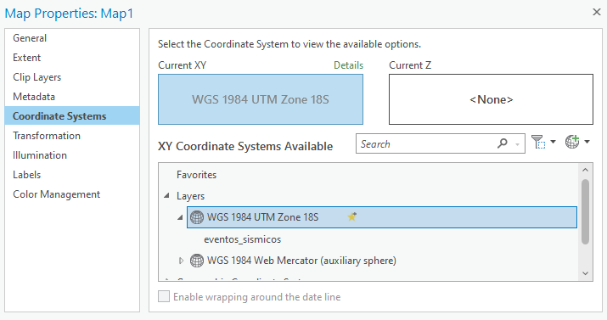Collapse the Layers group

[167, 196]
